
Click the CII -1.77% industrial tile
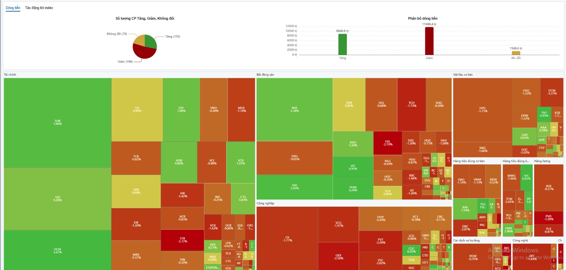pyautogui.click(x=287, y=238)
